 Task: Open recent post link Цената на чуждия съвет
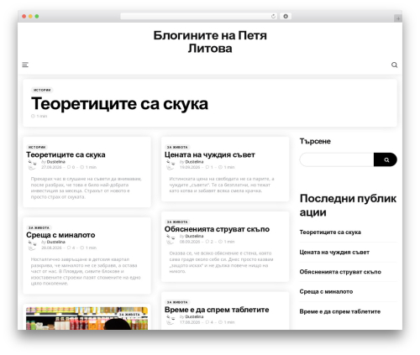tap(334, 253)
